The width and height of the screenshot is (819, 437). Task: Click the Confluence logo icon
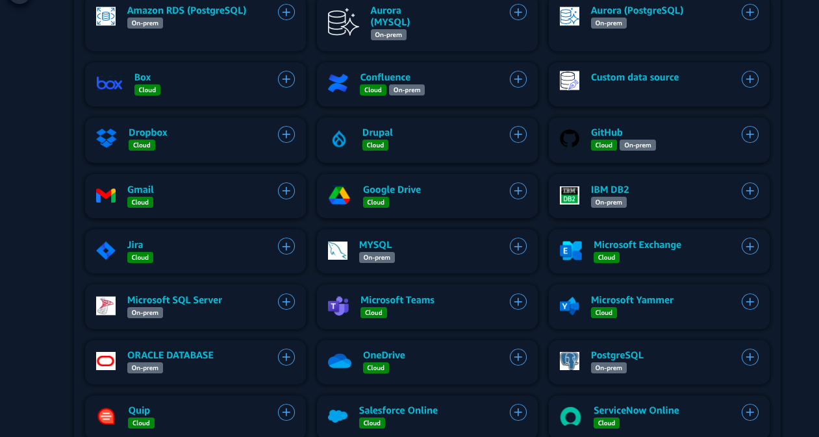[338, 83]
